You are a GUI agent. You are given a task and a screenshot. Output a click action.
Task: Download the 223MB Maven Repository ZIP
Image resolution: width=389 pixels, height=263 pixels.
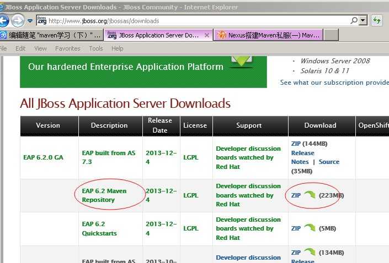click(x=296, y=195)
